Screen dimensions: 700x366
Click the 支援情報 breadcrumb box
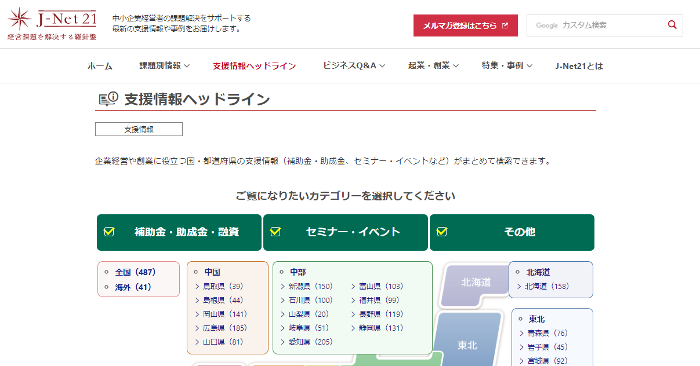pyautogui.click(x=139, y=129)
